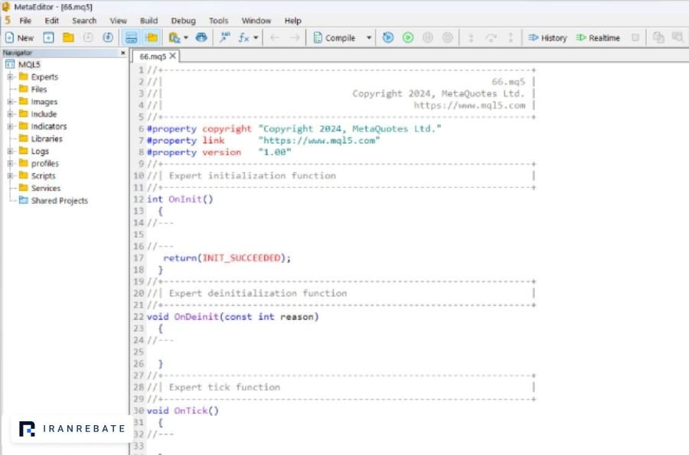Click the back navigation arrow icon
Screen dimensions: 689x455
click(275, 37)
